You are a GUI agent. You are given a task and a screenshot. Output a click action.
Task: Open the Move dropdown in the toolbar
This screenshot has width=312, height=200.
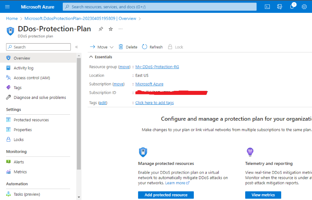(x=102, y=47)
